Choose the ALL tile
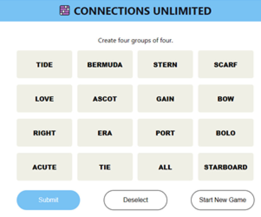261x217 pixels. click(165, 167)
